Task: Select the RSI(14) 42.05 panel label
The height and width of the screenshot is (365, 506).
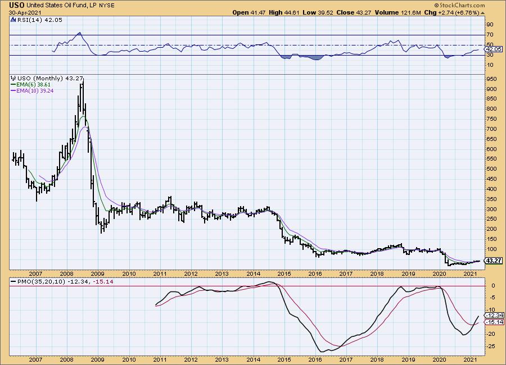Action: (39, 20)
